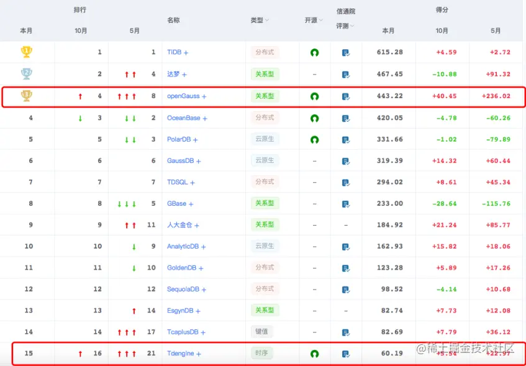Click the plus icon next to openGauss
This screenshot has height=366, width=526.
pos(204,97)
